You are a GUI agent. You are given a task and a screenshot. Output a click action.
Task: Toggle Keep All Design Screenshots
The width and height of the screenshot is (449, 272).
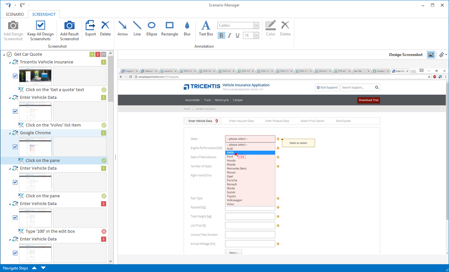click(41, 31)
